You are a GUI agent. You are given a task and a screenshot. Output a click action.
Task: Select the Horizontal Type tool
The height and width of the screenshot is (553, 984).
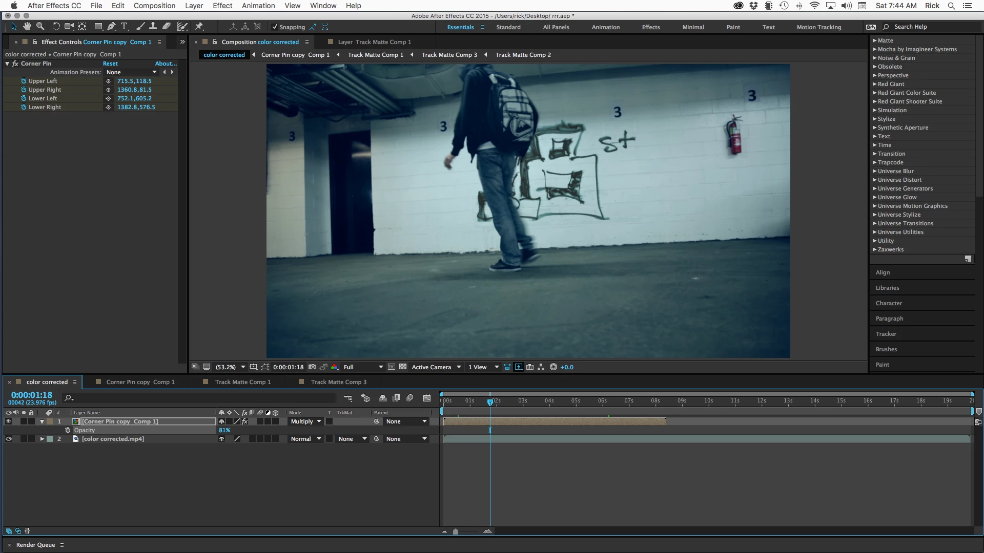coord(124,27)
